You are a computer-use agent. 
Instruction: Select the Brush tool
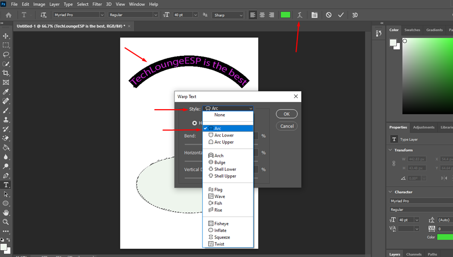(6, 111)
